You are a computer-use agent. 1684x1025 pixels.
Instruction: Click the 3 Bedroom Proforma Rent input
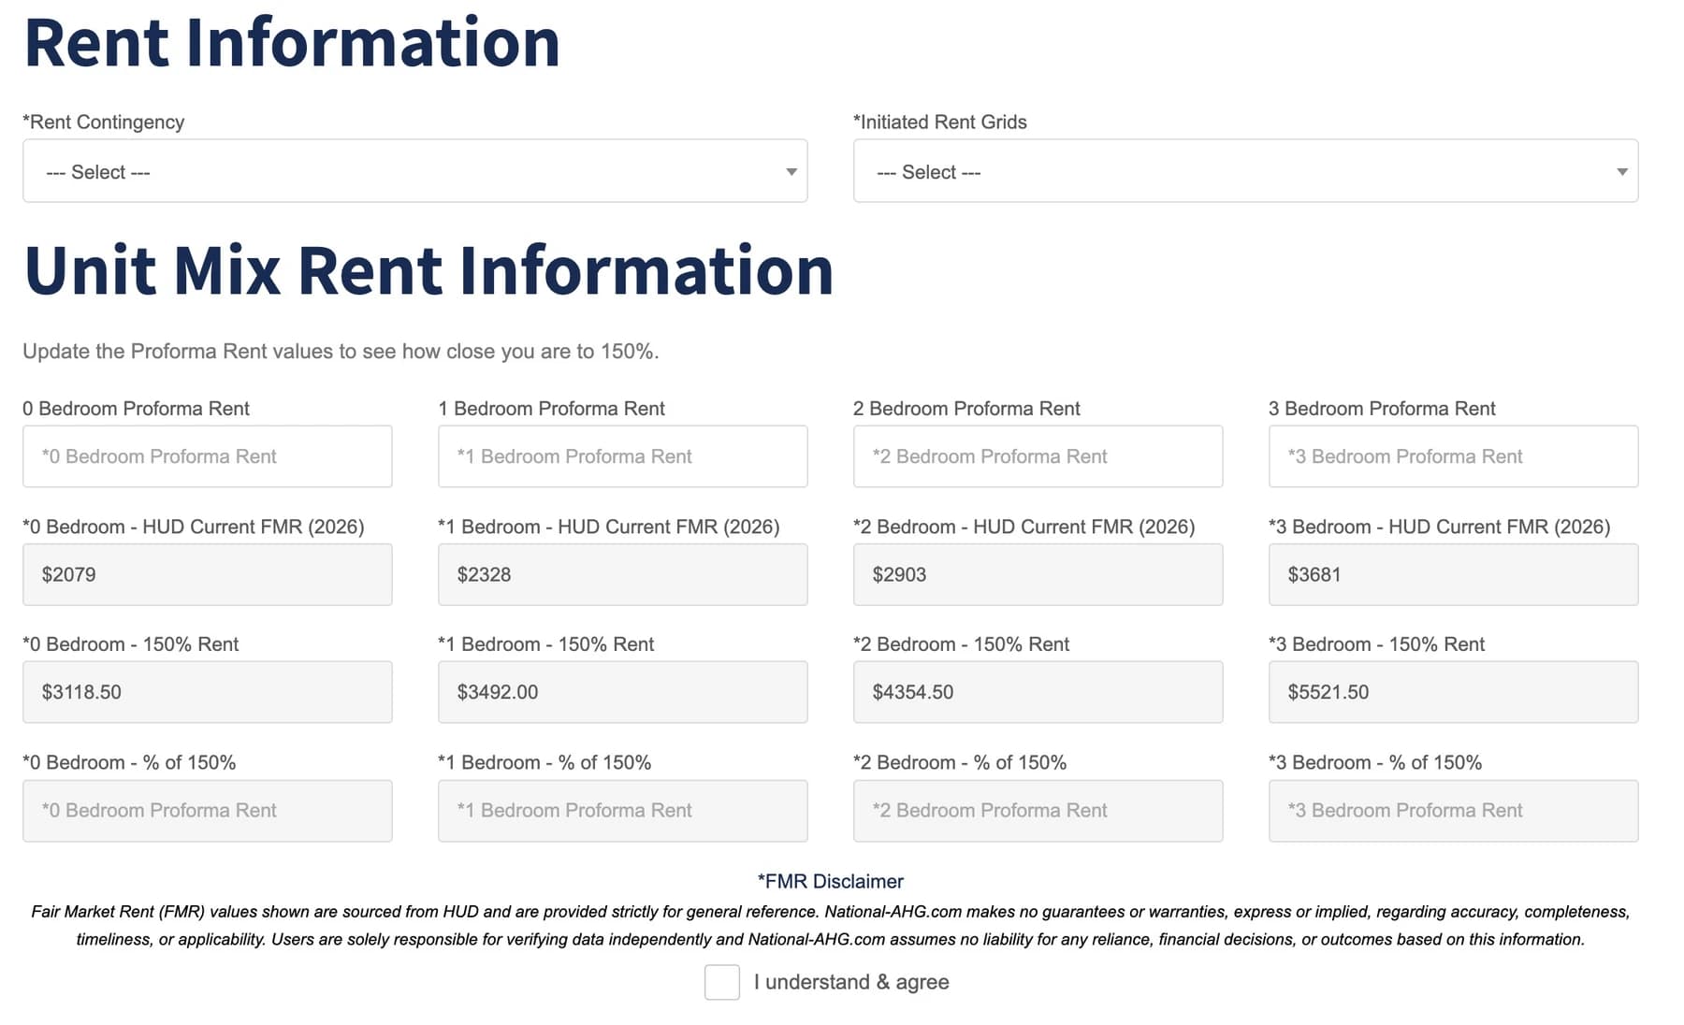[1453, 456]
